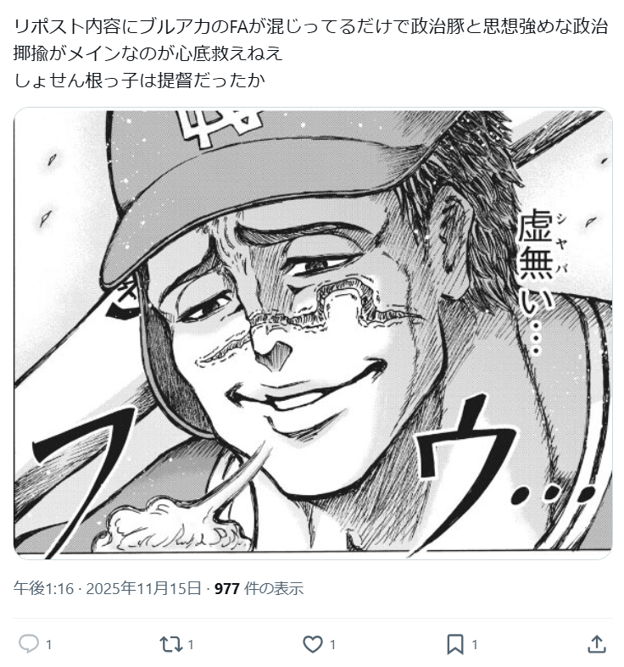View the 977 件の表示 view count

(x=259, y=588)
